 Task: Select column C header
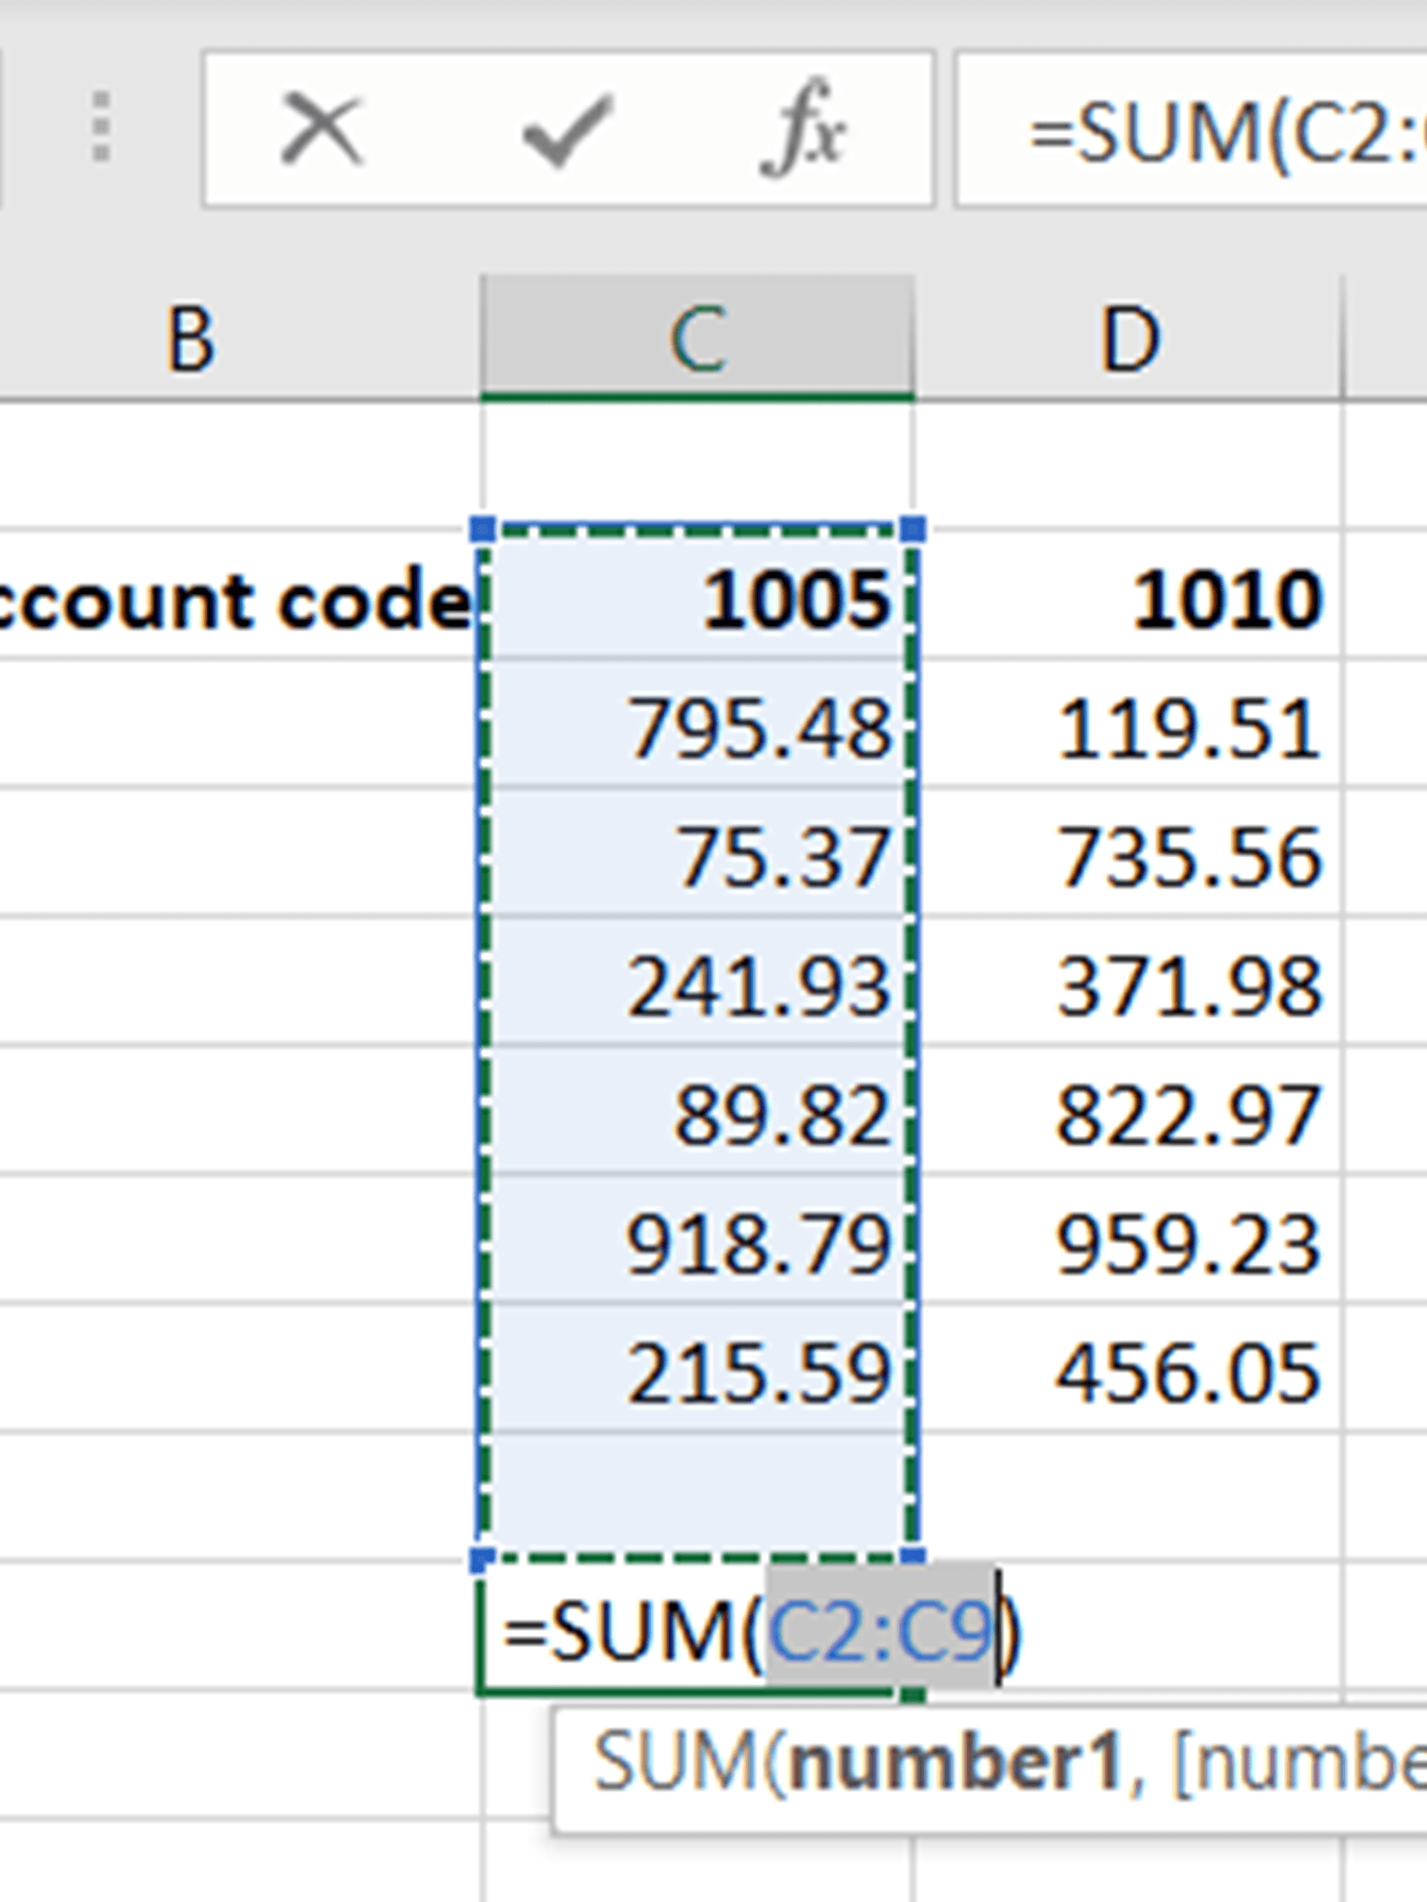(697, 340)
